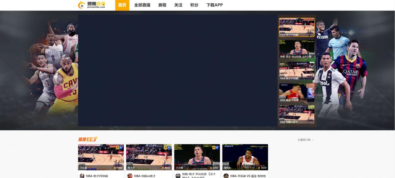Open streamer 球先生's live stream card
Viewport: 395px width, 178px height.
click(x=245, y=157)
